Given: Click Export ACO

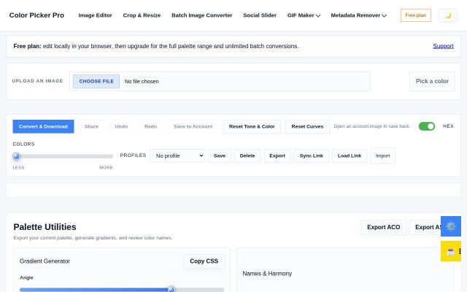Looking at the screenshot, I should tap(384, 227).
